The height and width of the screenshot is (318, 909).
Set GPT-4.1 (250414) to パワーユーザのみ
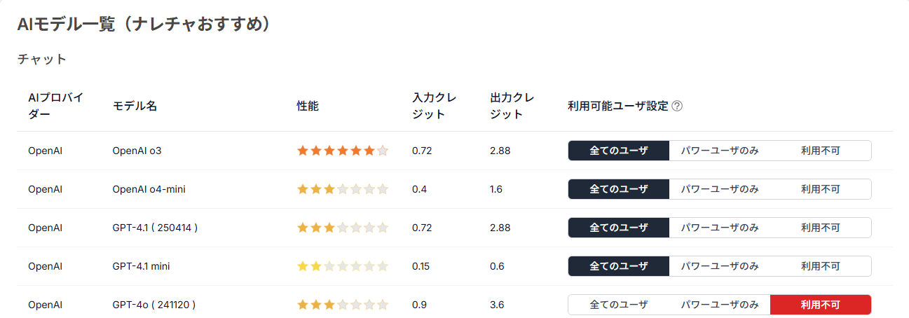(x=720, y=228)
